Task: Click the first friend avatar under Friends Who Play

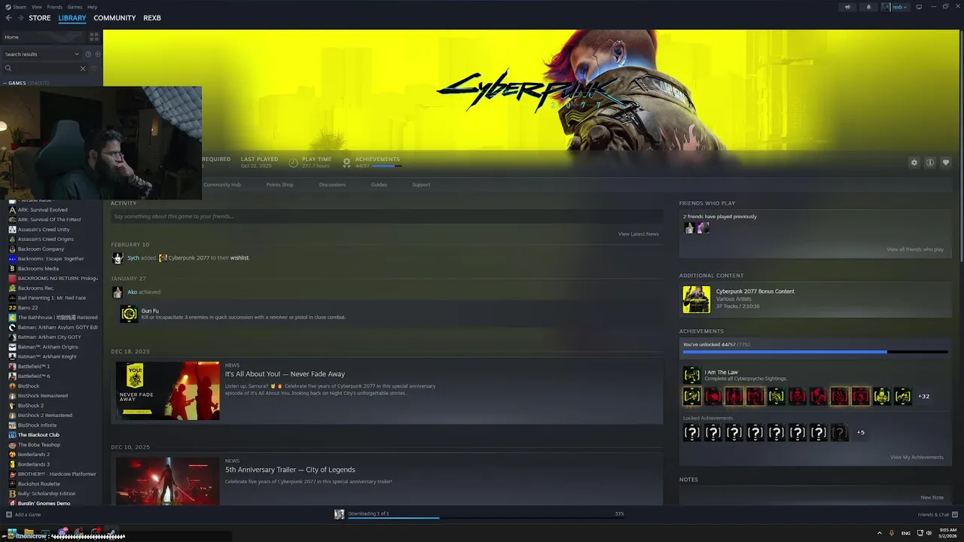Action: (689, 228)
